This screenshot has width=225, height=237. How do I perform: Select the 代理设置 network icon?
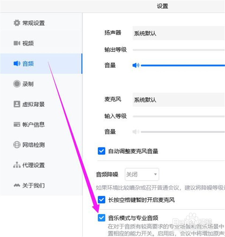click(x=17, y=165)
